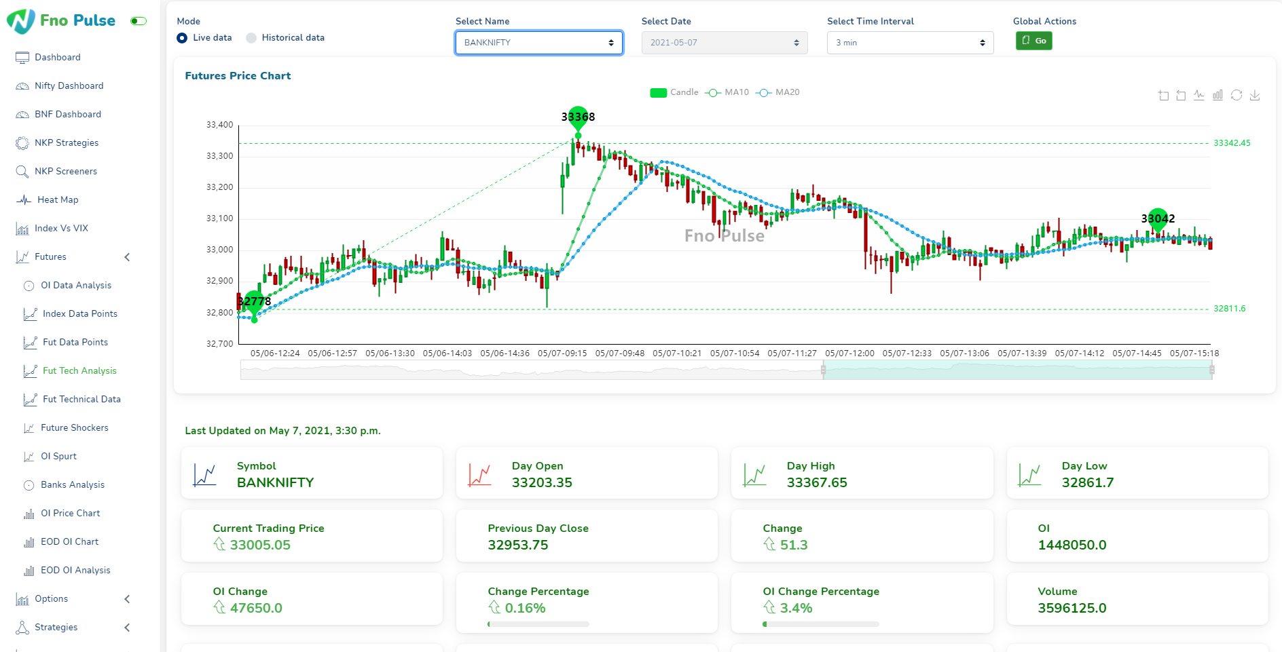This screenshot has height=652, width=1282.
Task: Click the Day High card chart icon
Action: point(755,475)
